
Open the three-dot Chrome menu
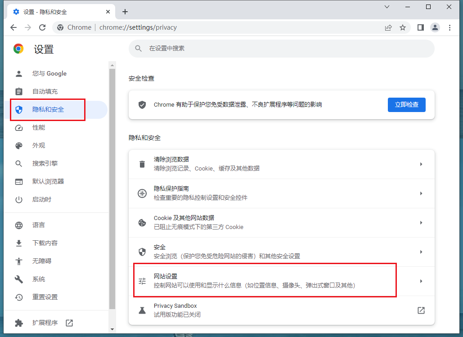[x=450, y=27]
